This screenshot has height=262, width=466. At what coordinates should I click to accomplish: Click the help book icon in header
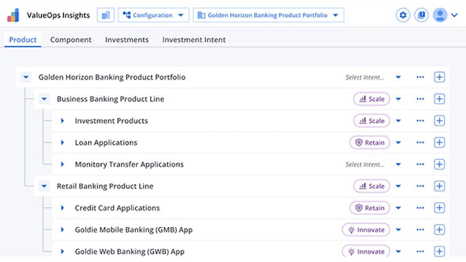point(421,15)
